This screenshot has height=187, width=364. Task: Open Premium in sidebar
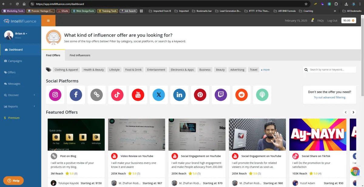21,118
